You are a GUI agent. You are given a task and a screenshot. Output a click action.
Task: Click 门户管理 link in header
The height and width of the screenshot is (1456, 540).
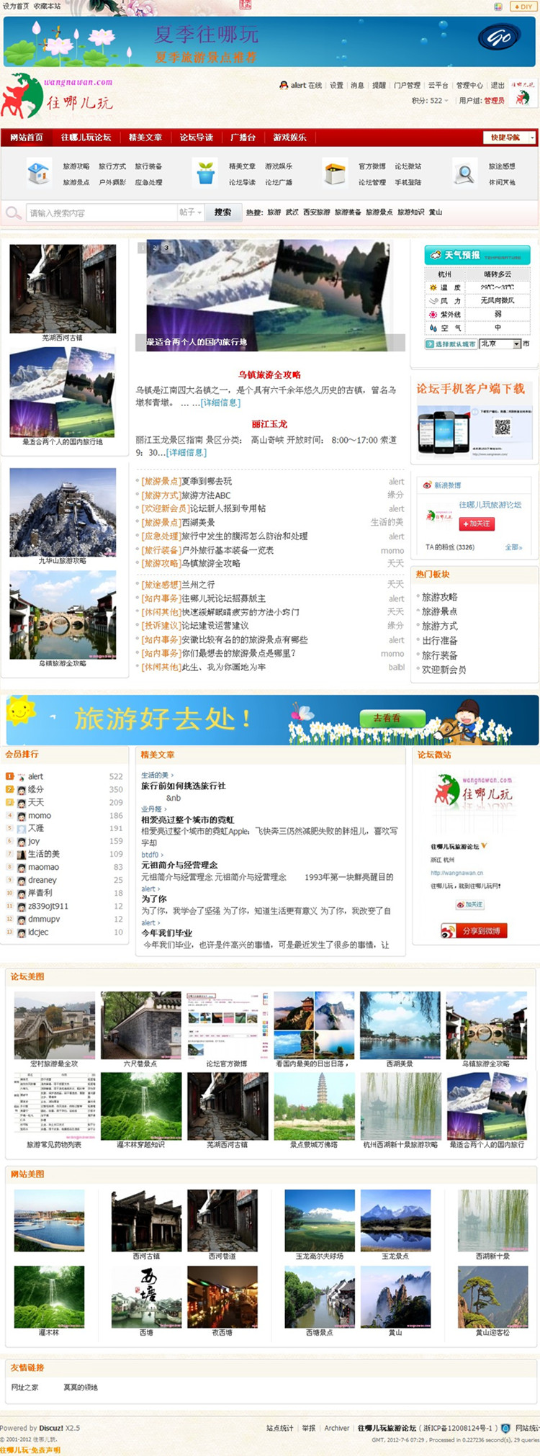[x=407, y=85]
